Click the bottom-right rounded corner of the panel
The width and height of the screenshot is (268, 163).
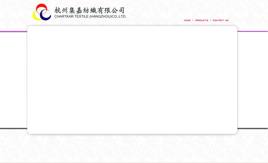[x=235, y=132]
